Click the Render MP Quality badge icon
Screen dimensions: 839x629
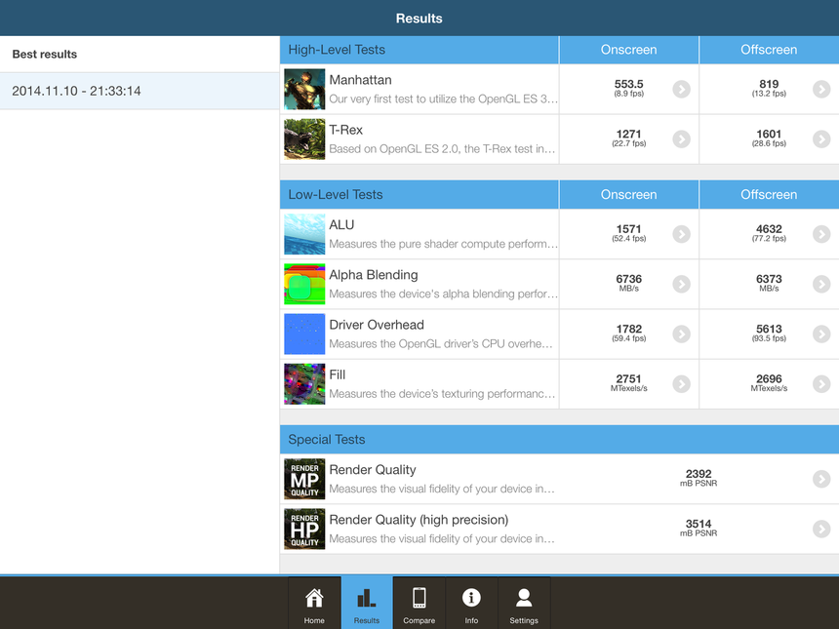(304, 479)
